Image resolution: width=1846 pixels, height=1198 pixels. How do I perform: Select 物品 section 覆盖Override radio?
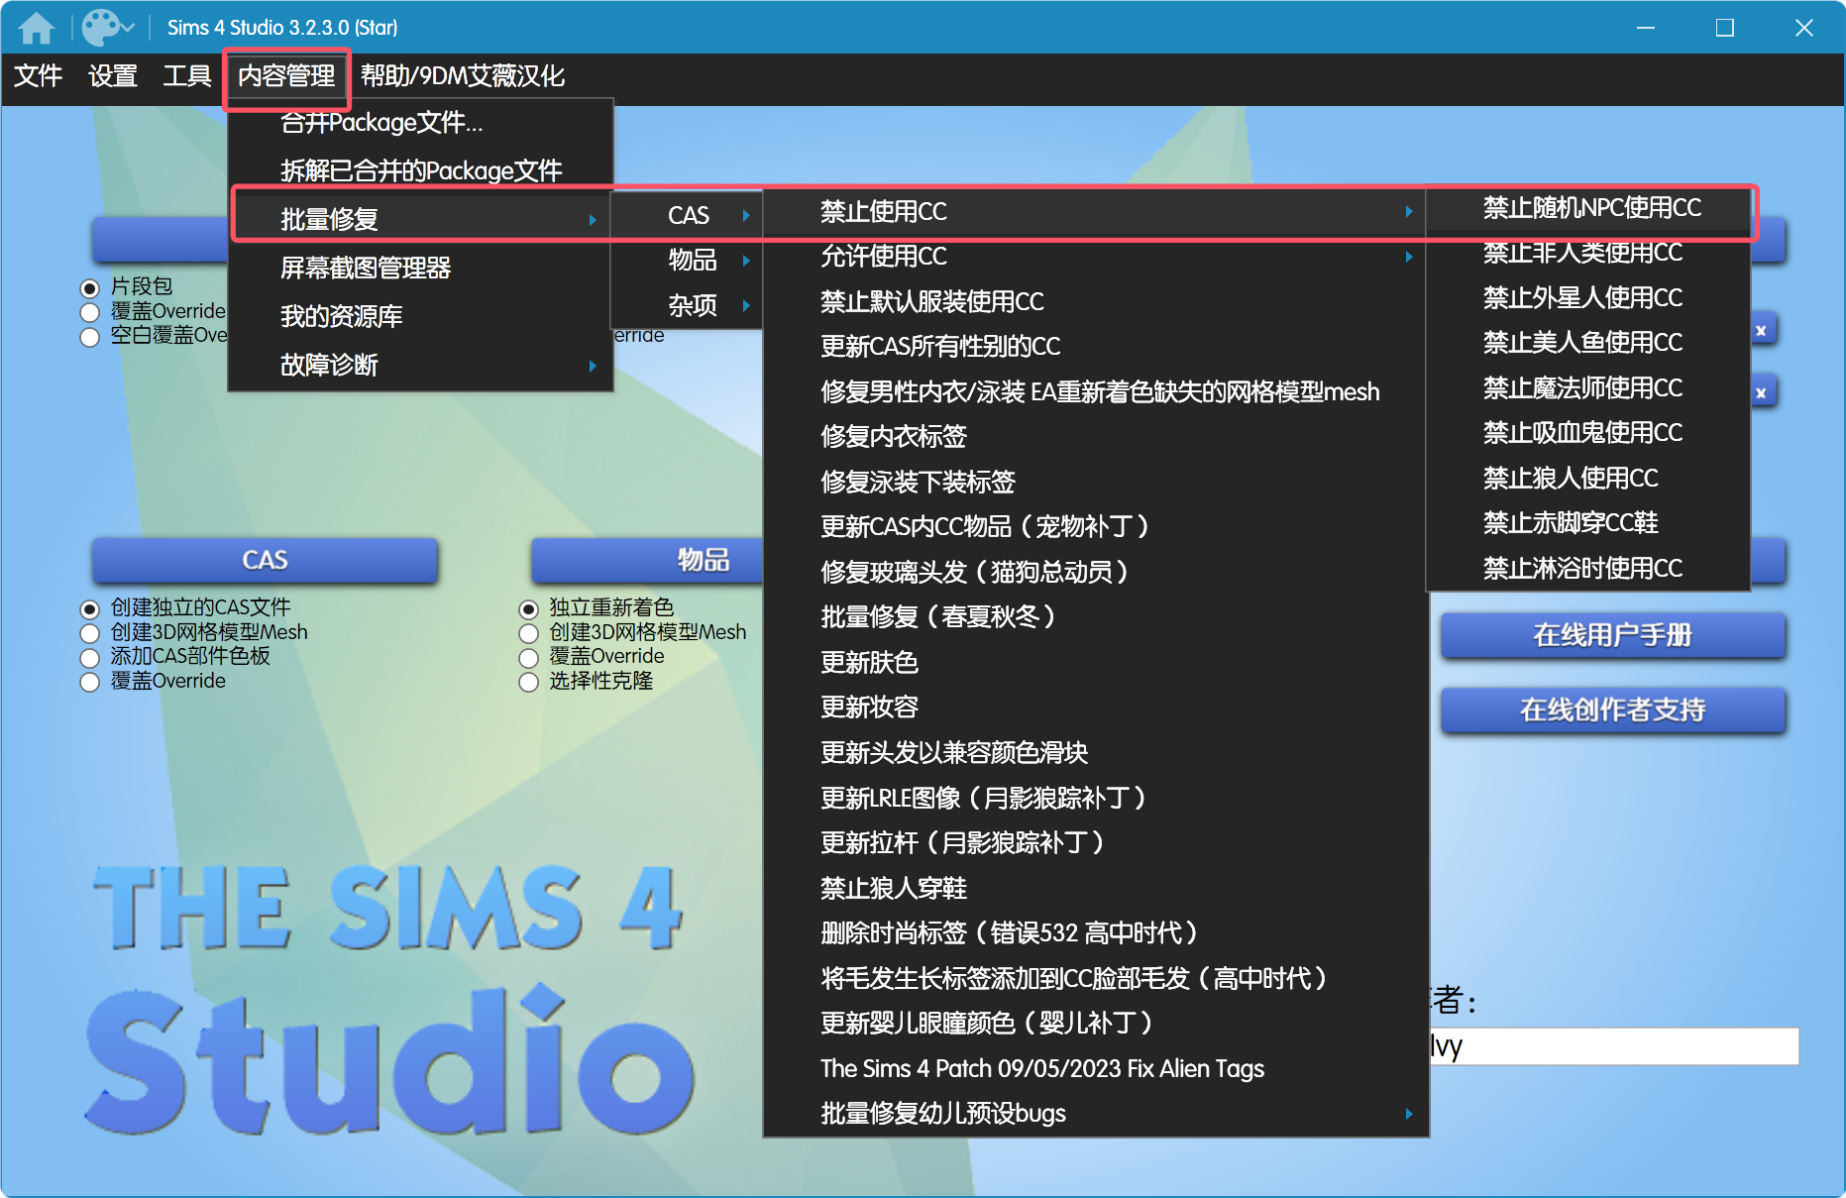pyautogui.click(x=529, y=658)
